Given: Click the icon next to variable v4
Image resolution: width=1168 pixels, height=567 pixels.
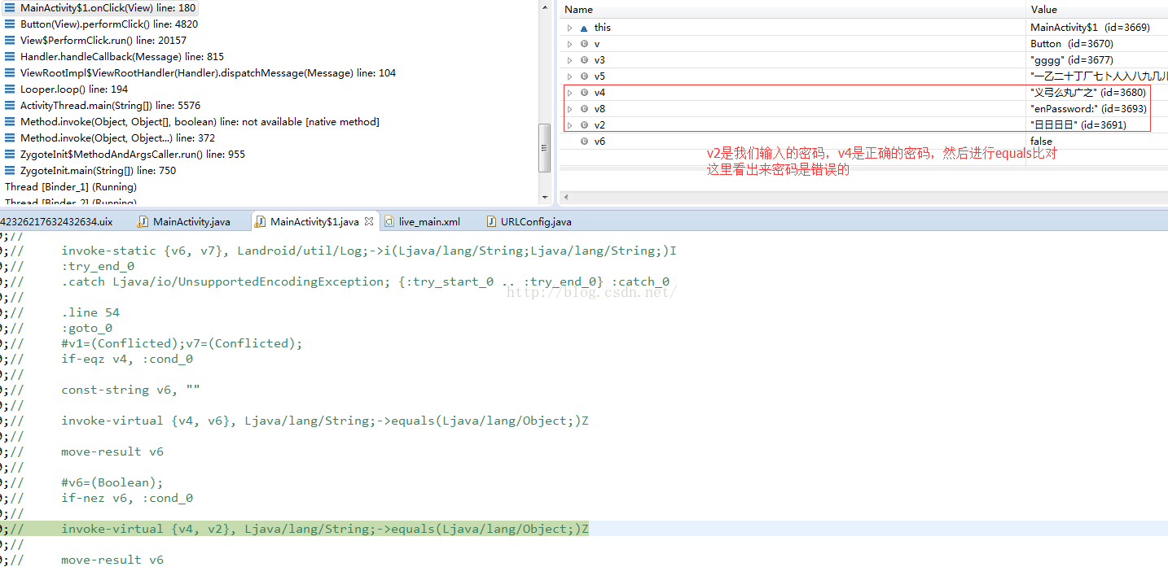Looking at the screenshot, I should [584, 93].
